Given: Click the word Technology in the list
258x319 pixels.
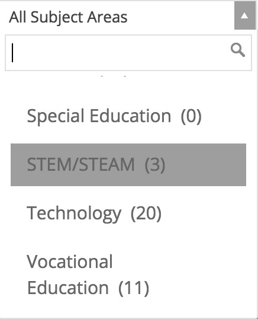Looking at the screenshot, I should coord(74,214).
